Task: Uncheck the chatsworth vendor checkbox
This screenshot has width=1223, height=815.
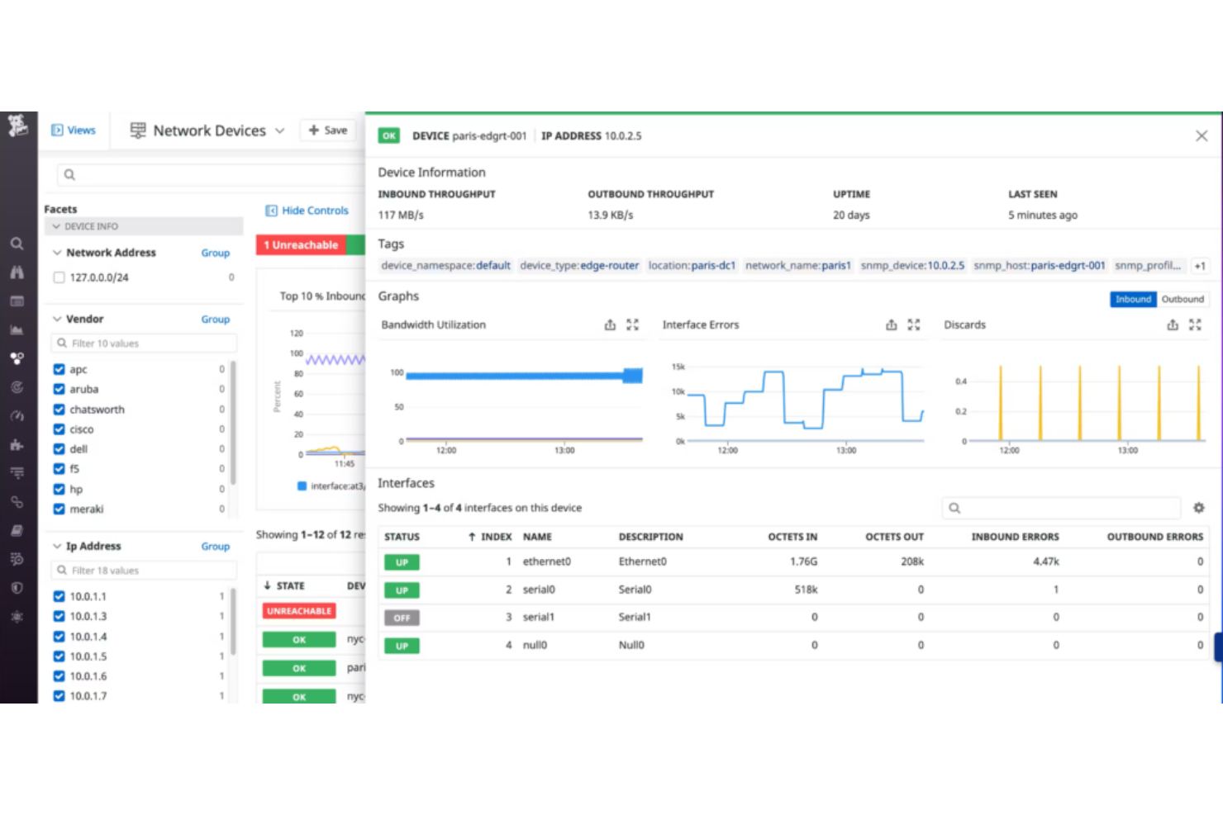Action: pos(59,410)
